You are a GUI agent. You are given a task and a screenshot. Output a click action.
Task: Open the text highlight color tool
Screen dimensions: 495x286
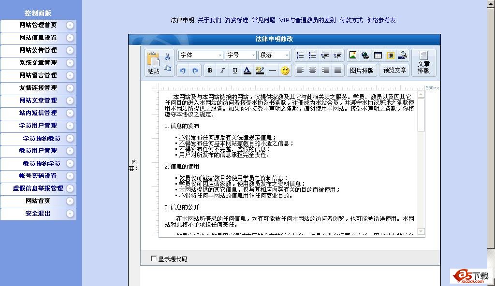[260, 71]
